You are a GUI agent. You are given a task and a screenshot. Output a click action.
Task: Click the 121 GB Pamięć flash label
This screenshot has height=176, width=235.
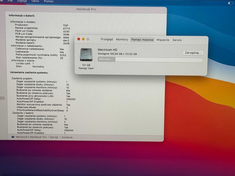pos(86,67)
